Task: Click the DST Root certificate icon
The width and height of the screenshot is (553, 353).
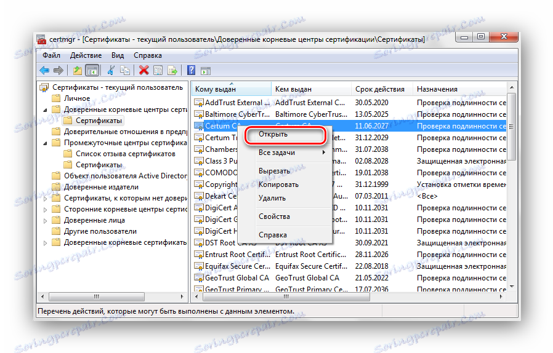Action: 198,243
